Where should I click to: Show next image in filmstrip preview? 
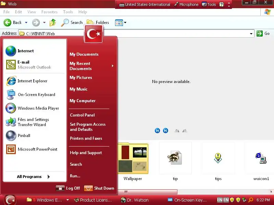click(165, 131)
